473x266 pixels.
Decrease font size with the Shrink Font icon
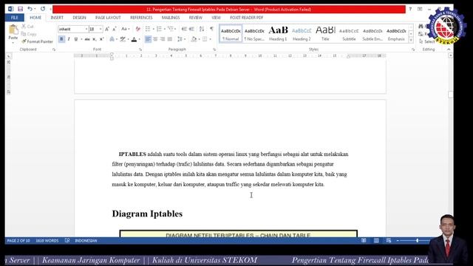point(115,30)
